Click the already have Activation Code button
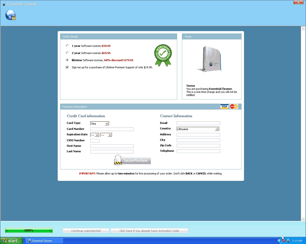This screenshot has width=306, height=244. 149,230
